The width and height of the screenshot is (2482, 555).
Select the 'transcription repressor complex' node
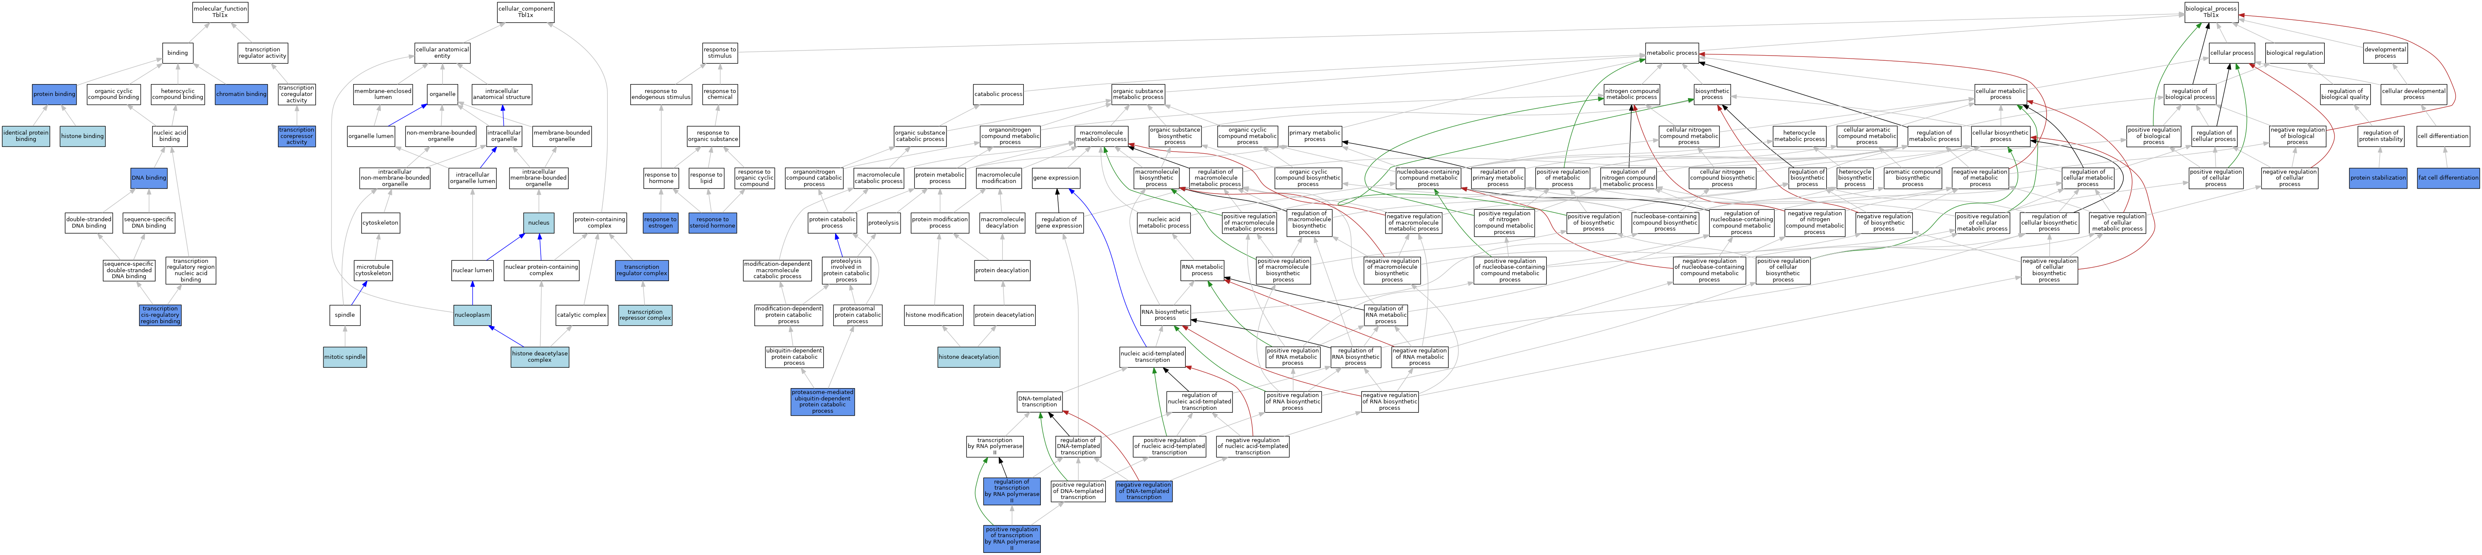click(646, 316)
